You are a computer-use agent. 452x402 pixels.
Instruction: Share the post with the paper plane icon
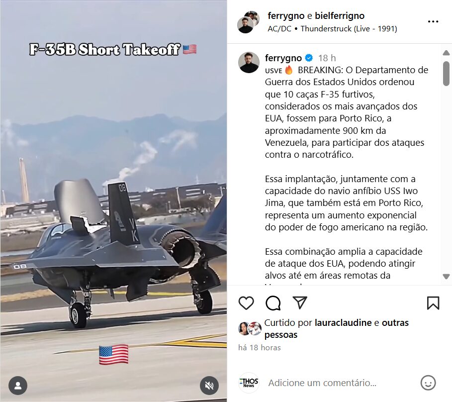pyautogui.click(x=300, y=302)
